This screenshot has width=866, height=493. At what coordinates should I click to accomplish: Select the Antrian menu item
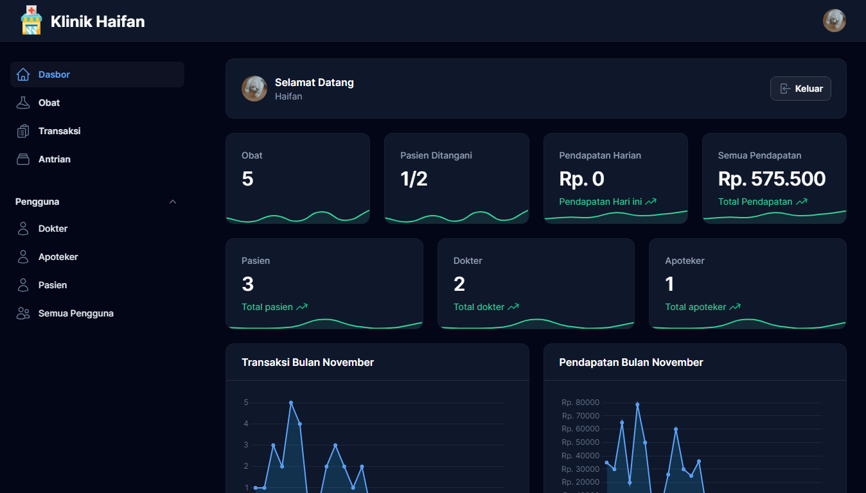(x=55, y=159)
